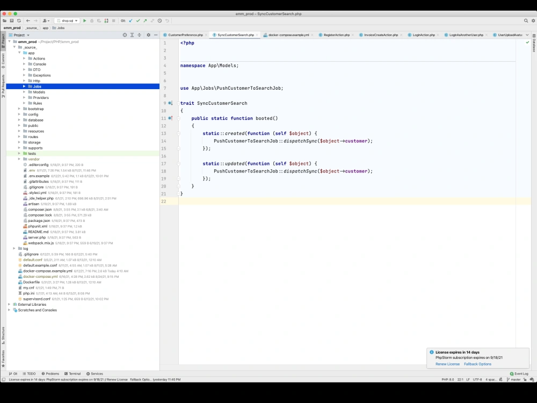Click gutter override icon on line 9
The height and width of the screenshot is (403, 537).
tap(170, 103)
